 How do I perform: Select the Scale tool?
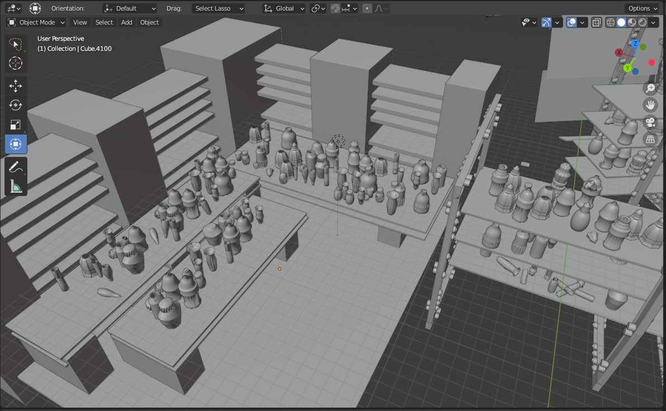point(16,125)
